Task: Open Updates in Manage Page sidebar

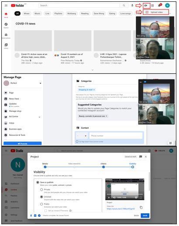Action: [13, 105]
